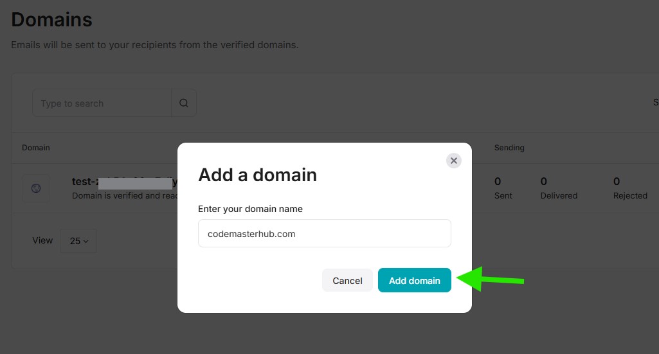
Task: Click the globe icon beside the test domain
Action: [x=36, y=188]
